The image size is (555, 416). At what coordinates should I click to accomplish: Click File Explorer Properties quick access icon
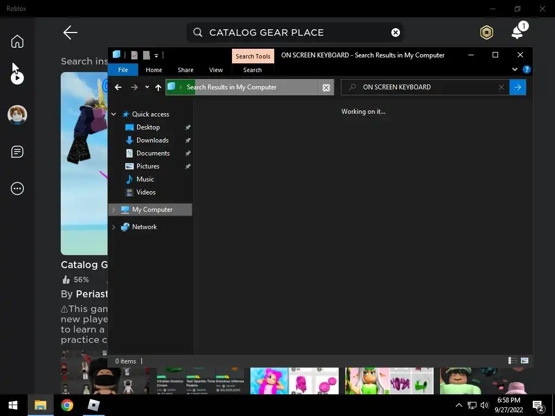coord(134,55)
